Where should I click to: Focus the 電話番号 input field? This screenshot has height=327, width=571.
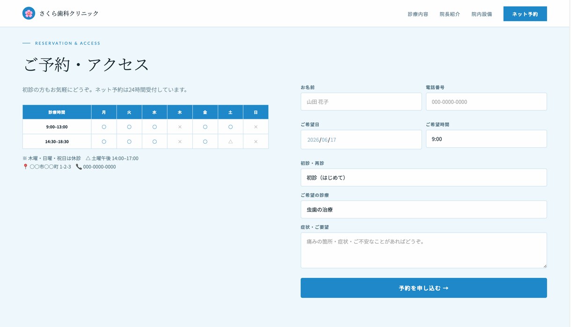coord(486,102)
